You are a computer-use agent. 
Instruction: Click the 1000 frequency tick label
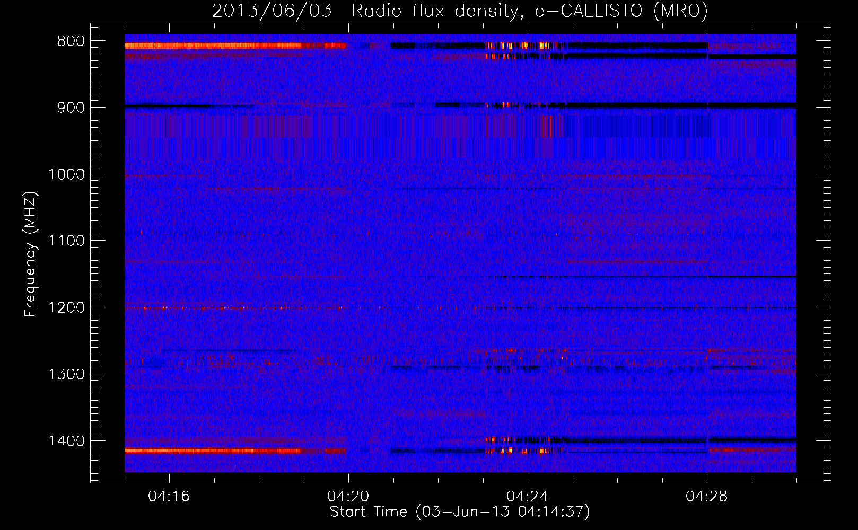(66, 174)
